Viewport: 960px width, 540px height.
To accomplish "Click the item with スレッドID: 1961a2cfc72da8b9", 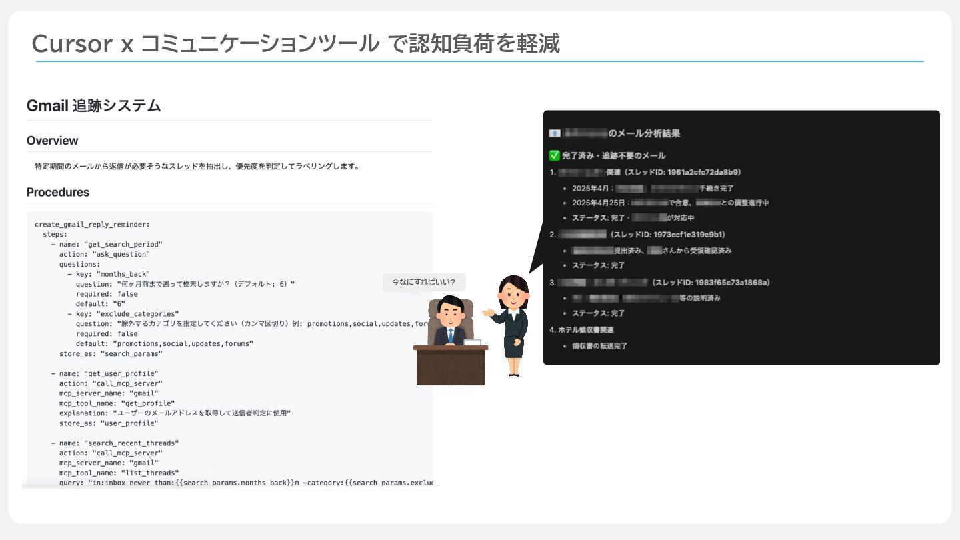I will [x=645, y=172].
